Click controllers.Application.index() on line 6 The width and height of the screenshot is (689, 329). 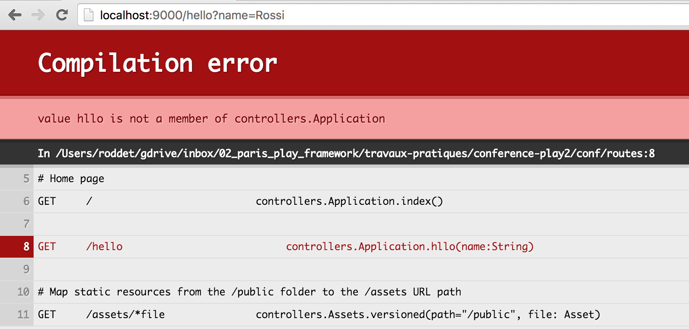point(349,201)
